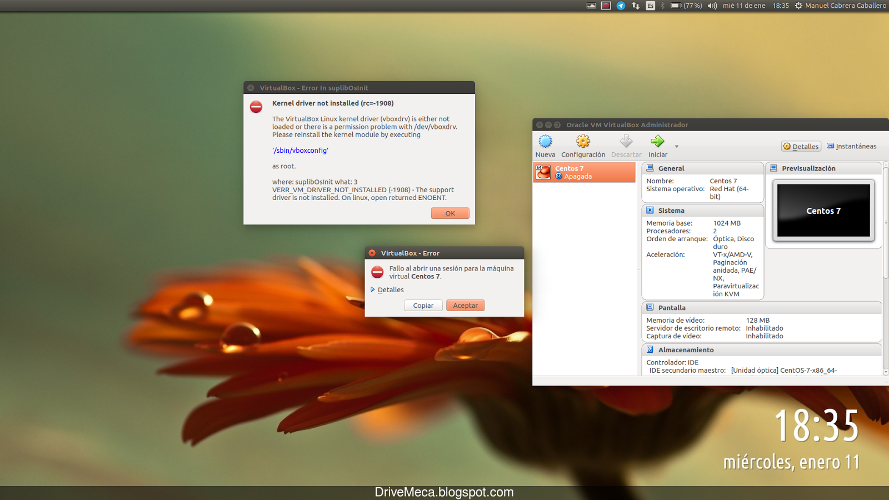Open the Telegram tray icon
This screenshot has height=500, width=889.
[x=621, y=6]
